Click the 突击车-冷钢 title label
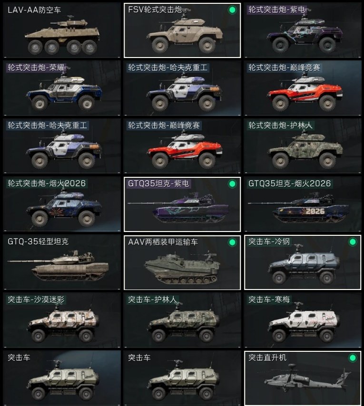The image size is (364, 406). tap(269, 242)
